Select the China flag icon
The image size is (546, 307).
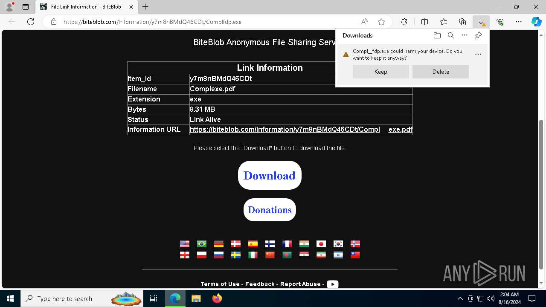point(270,255)
